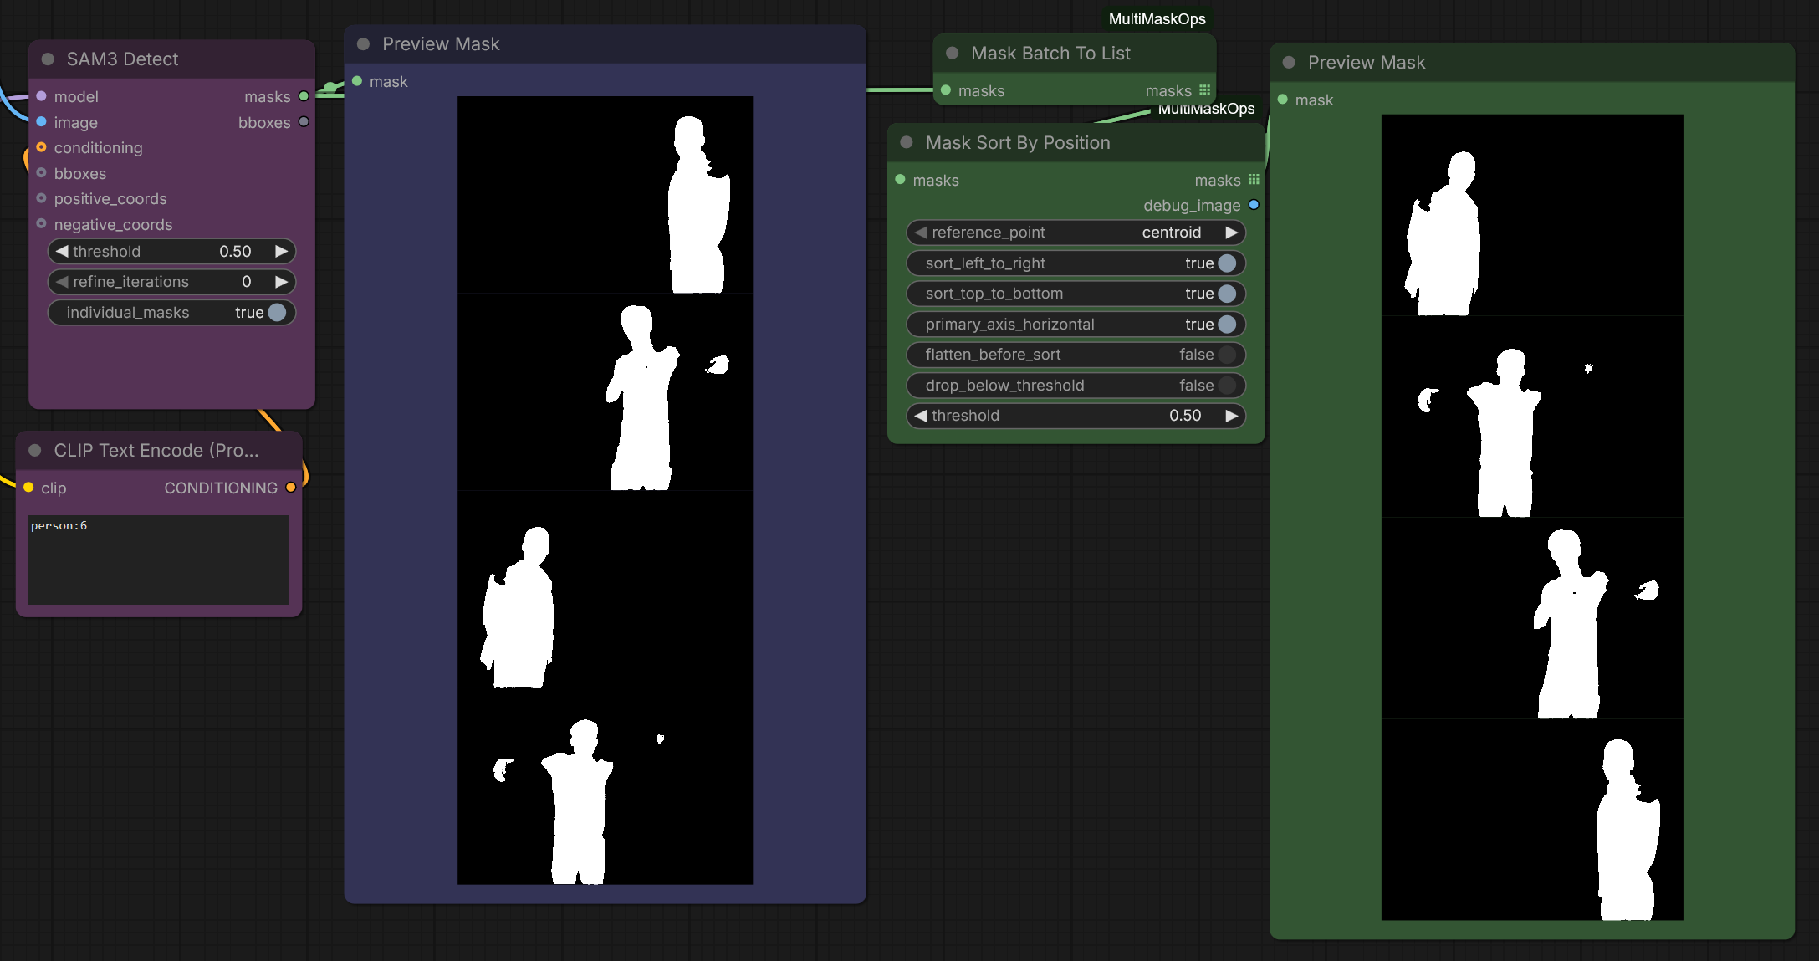This screenshot has width=1819, height=961.
Task: Click the refine_iterations value 0
Action: pyautogui.click(x=247, y=282)
